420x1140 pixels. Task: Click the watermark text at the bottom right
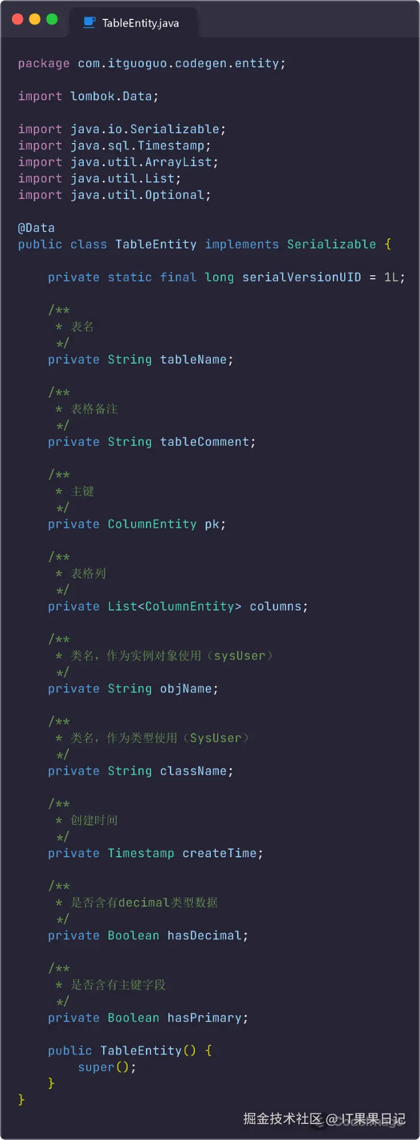[324, 1119]
